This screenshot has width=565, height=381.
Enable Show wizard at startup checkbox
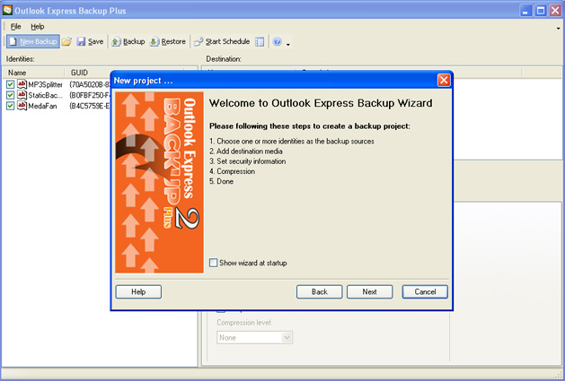[213, 263]
